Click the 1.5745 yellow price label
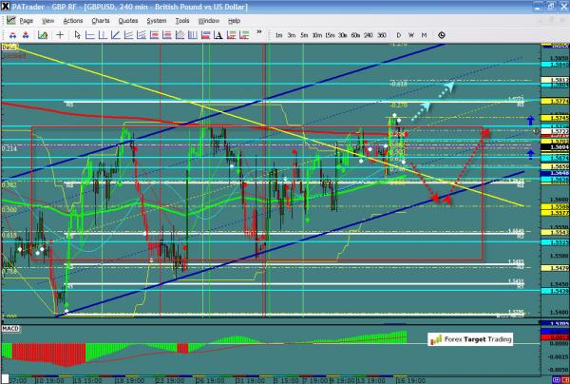Viewport: 570px width, 384px height. point(555,118)
